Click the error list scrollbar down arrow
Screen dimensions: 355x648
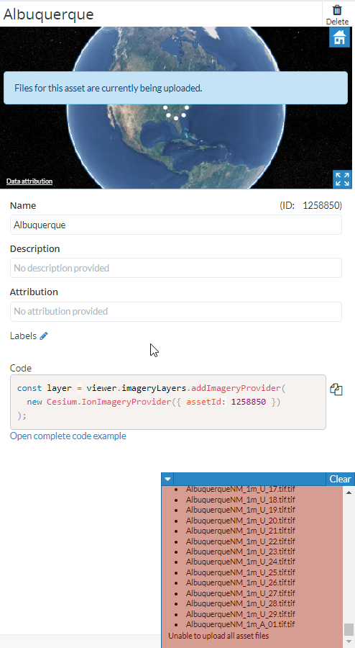[349, 642]
